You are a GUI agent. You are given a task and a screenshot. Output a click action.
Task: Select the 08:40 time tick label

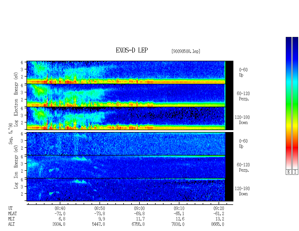tap(60, 208)
